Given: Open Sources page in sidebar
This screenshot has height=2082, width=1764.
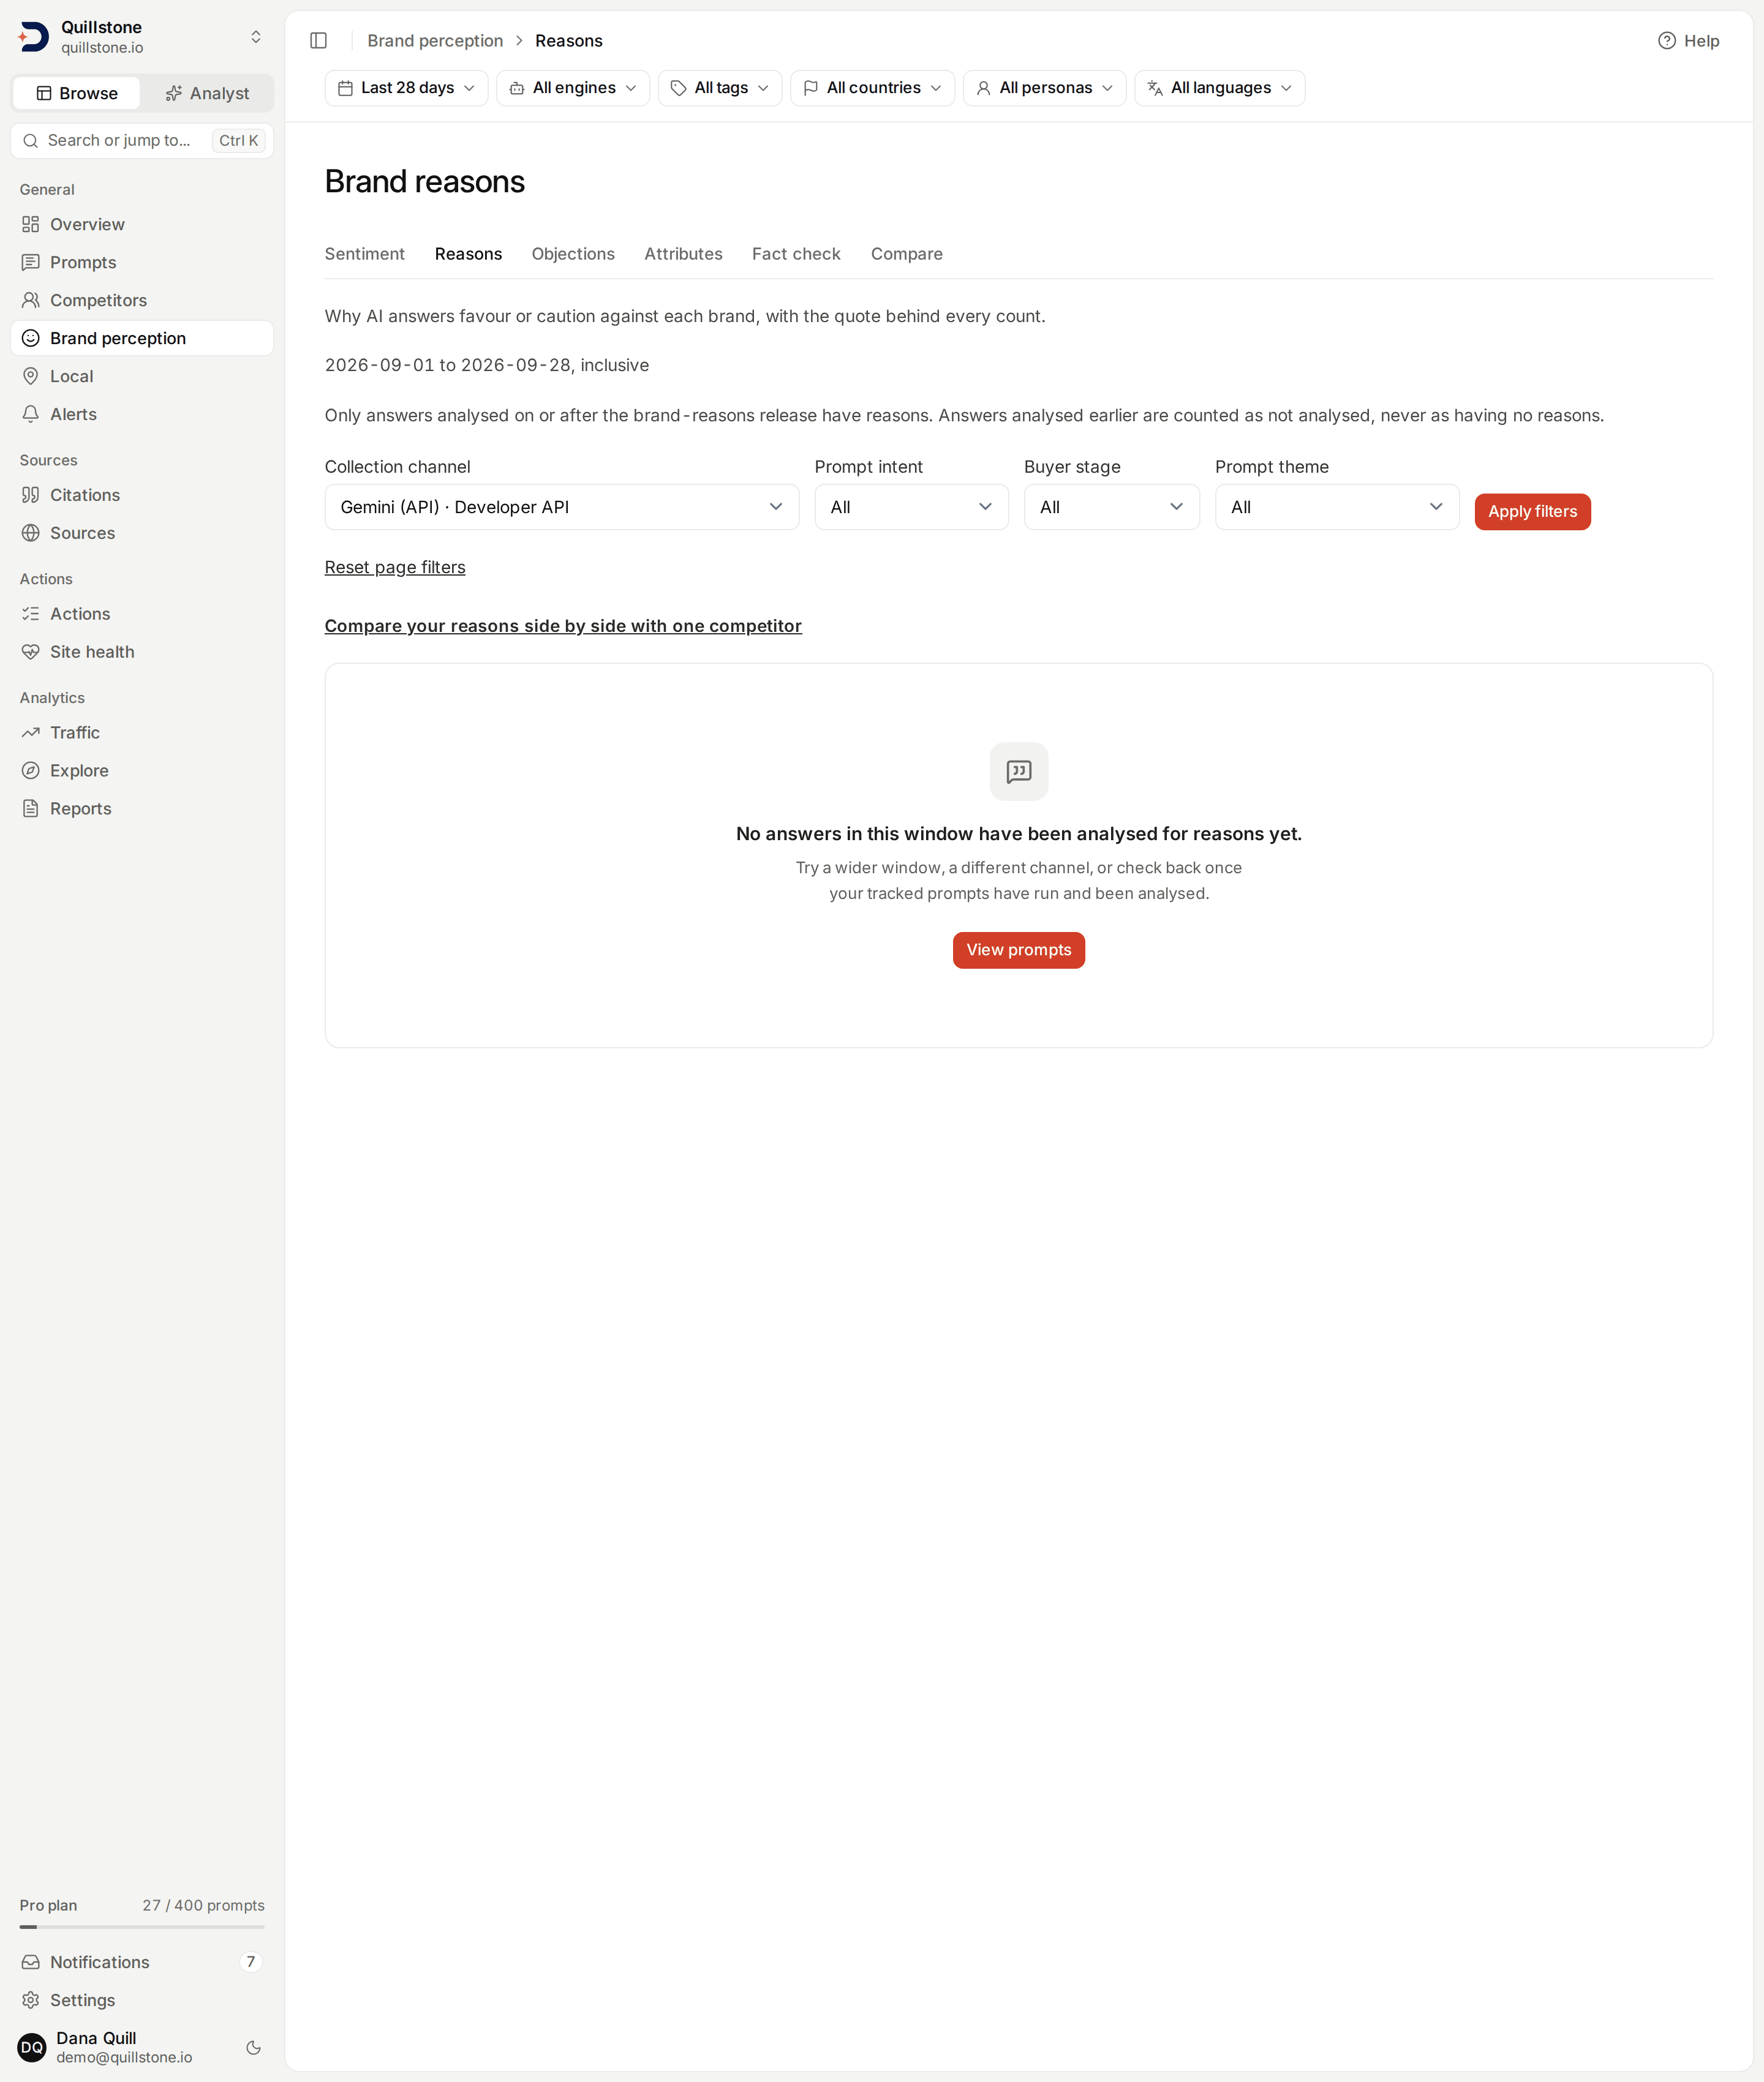Looking at the screenshot, I should pyautogui.click(x=142, y=533).
